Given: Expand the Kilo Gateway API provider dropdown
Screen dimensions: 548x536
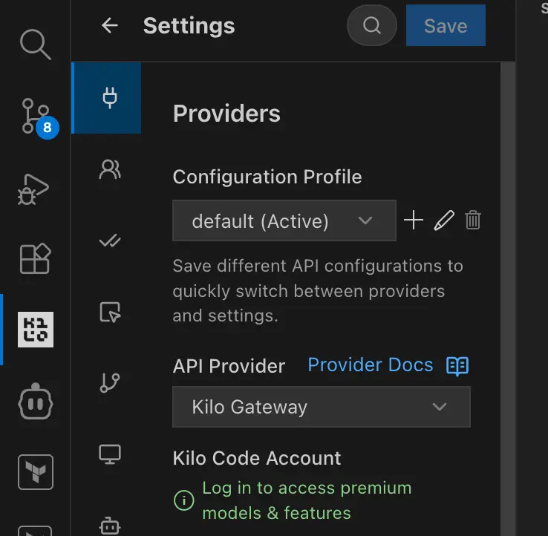Looking at the screenshot, I should click(322, 407).
